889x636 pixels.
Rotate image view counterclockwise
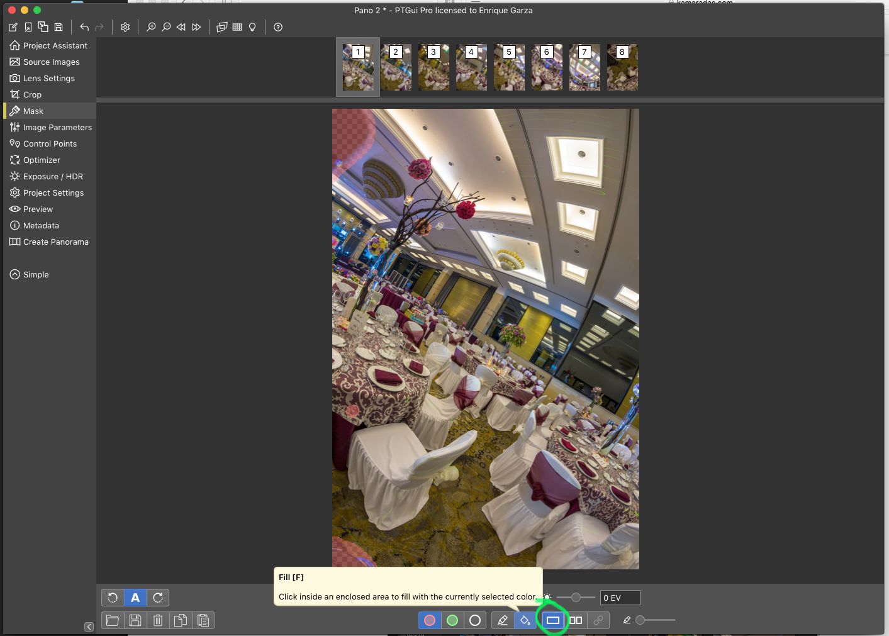113,598
